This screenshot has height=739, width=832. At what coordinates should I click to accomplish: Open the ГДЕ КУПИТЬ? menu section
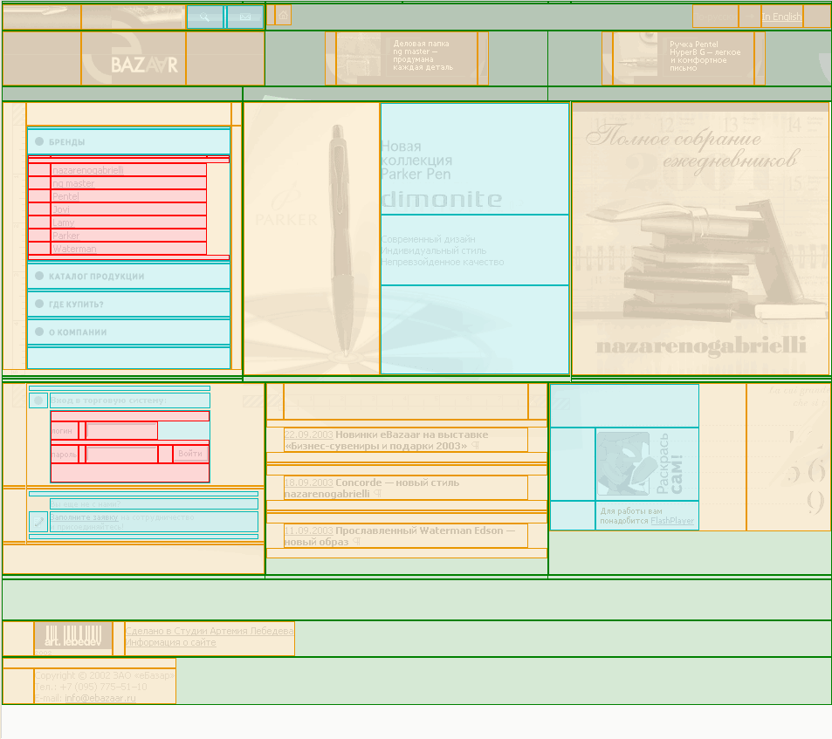(x=129, y=304)
